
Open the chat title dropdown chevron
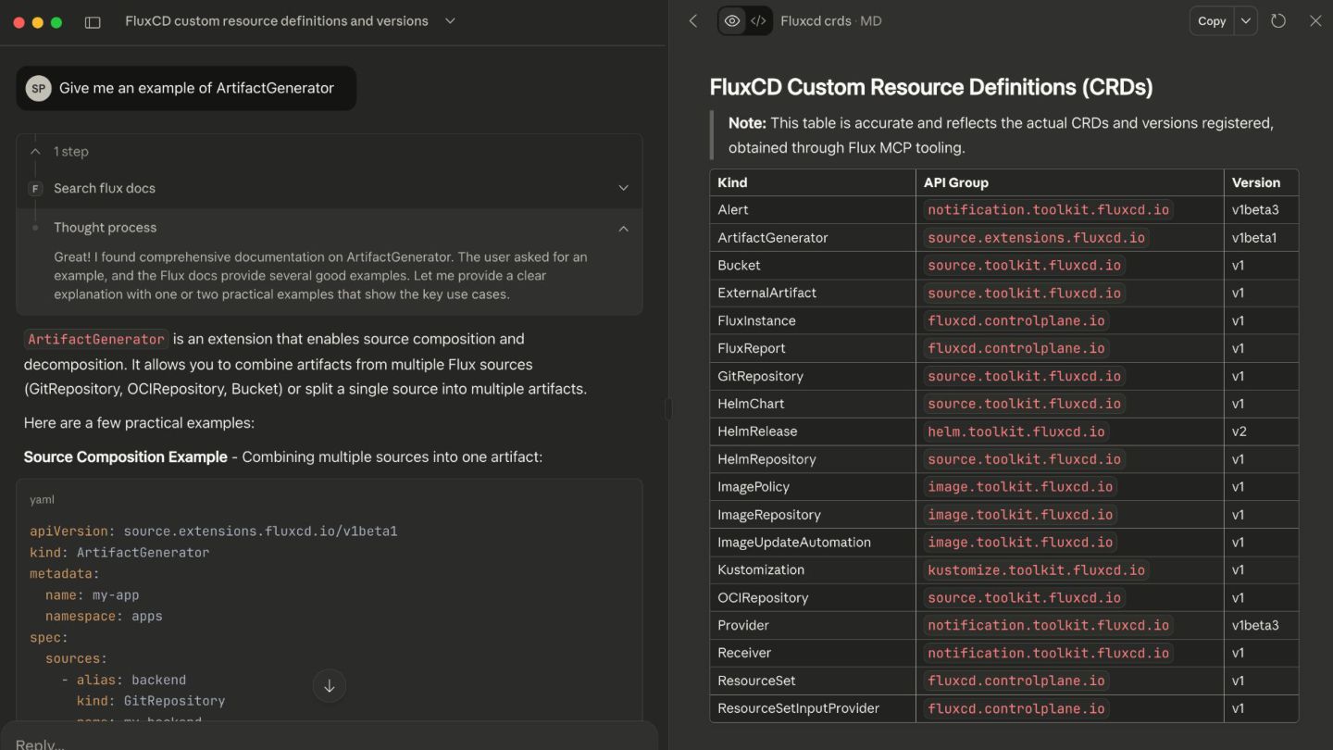[450, 21]
